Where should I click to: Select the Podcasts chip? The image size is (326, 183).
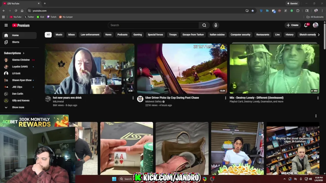click(122, 35)
